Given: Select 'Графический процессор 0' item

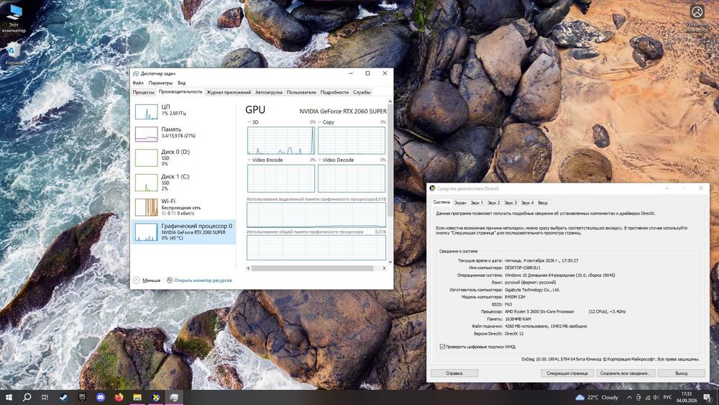Looking at the screenshot, I should (x=183, y=232).
